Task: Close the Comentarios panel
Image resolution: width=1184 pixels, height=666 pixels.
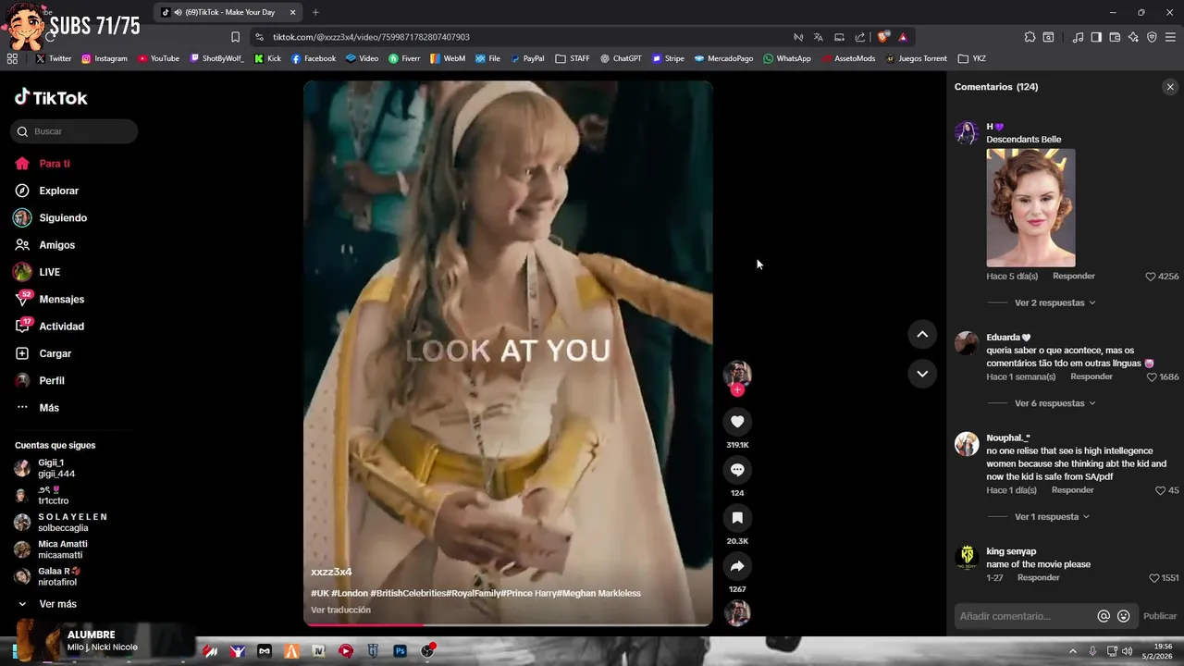Action: coord(1170,87)
